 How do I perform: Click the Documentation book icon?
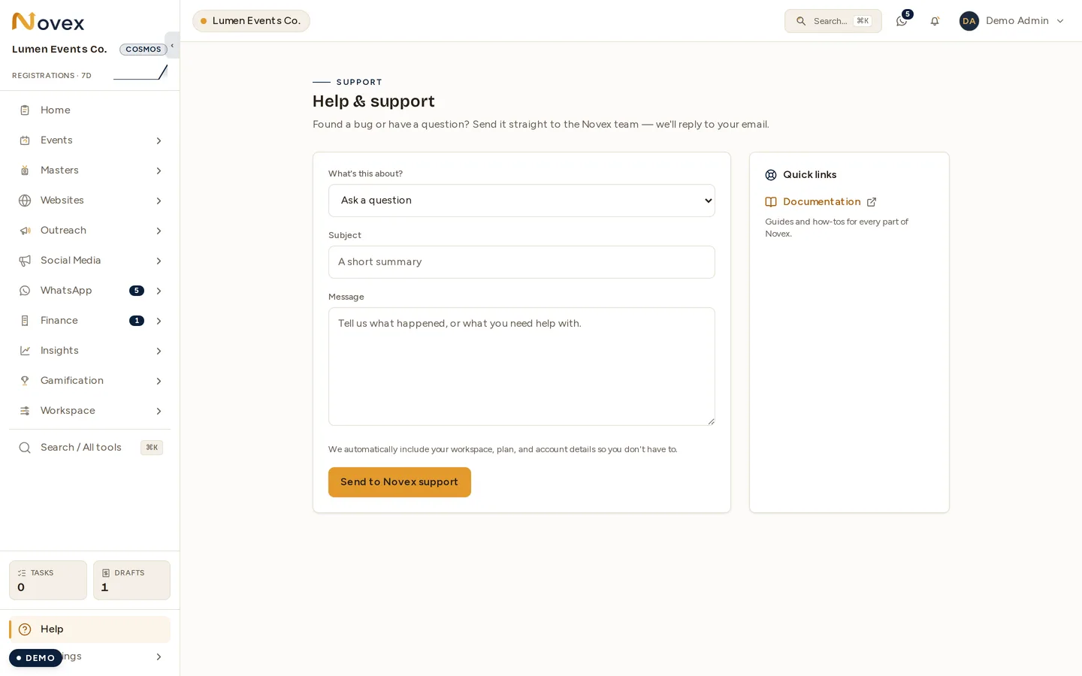coord(771,202)
